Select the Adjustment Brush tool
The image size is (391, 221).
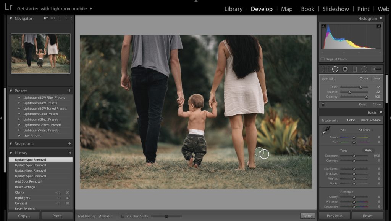[x=376, y=69]
